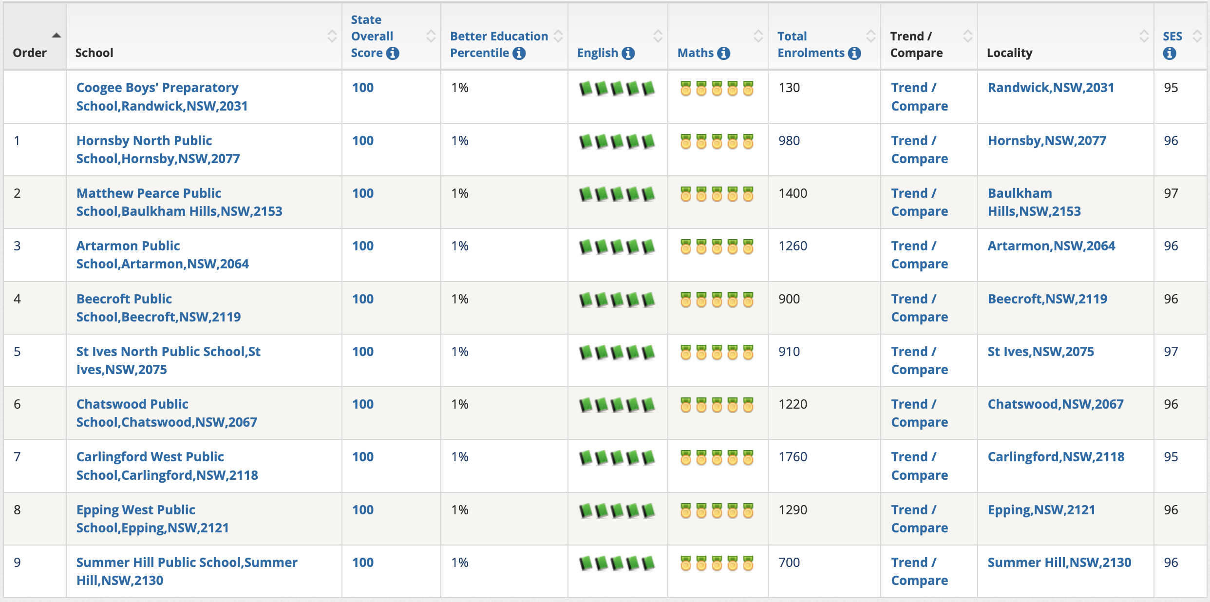The height and width of the screenshot is (602, 1210).
Task: Open Trend / Compare for Chatswood Public
Action: pyautogui.click(x=919, y=413)
